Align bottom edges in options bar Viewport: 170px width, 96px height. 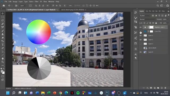click(x=60, y=6)
